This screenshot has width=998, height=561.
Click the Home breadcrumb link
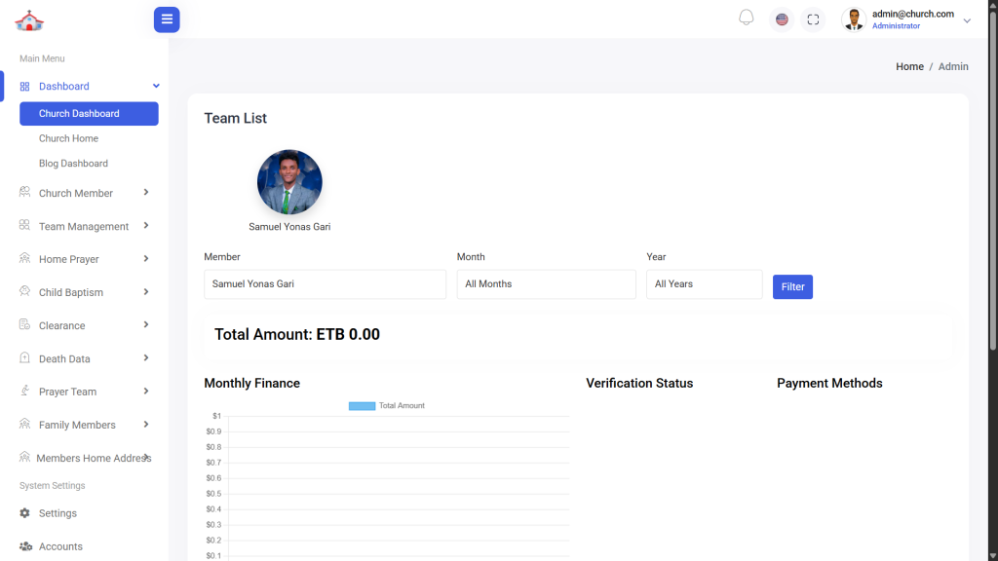click(909, 66)
